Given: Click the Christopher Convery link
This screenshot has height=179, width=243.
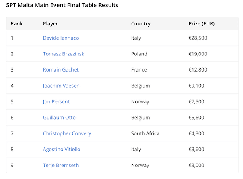Looking at the screenshot, I should coord(67,133).
